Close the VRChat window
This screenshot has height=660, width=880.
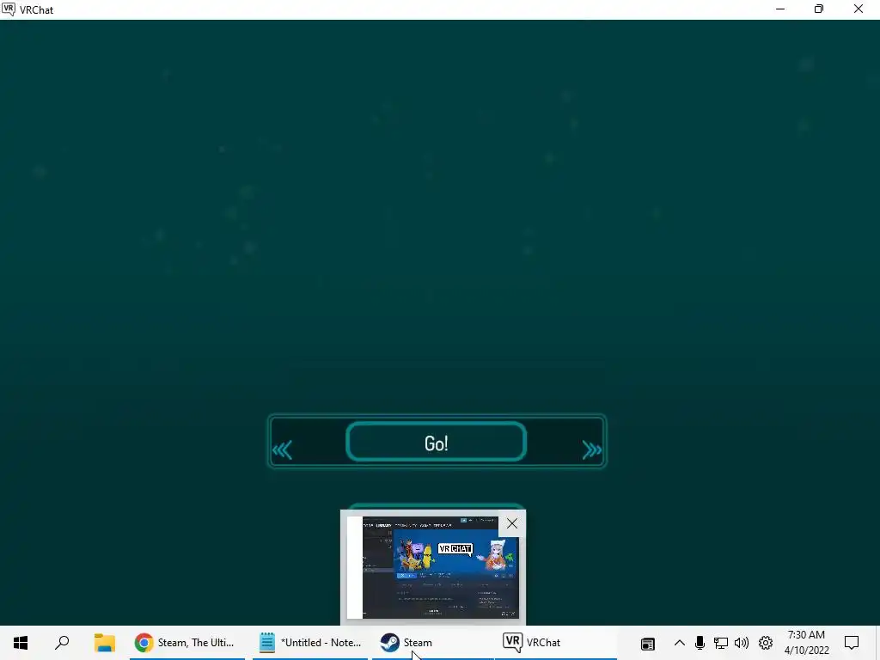pos(859,9)
